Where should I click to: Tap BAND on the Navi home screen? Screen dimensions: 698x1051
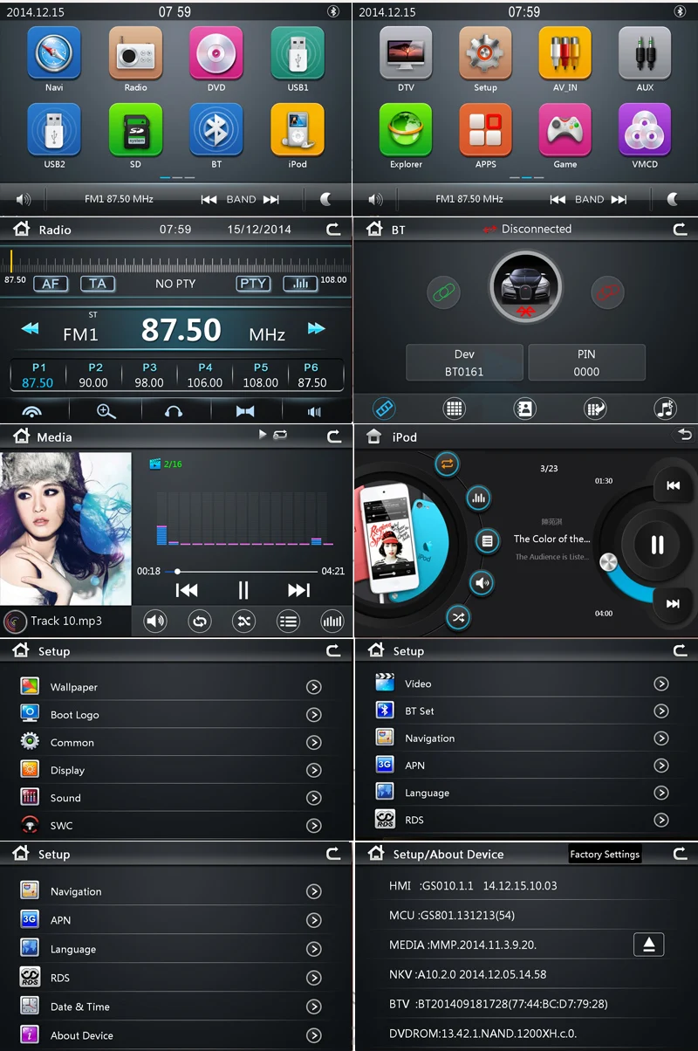click(x=241, y=199)
